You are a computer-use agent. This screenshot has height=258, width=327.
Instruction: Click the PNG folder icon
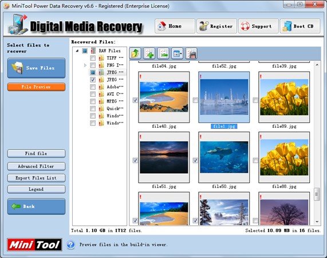point(101,65)
